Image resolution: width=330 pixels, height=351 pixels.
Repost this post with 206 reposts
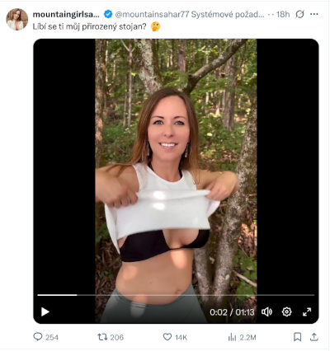click(111, 337)
